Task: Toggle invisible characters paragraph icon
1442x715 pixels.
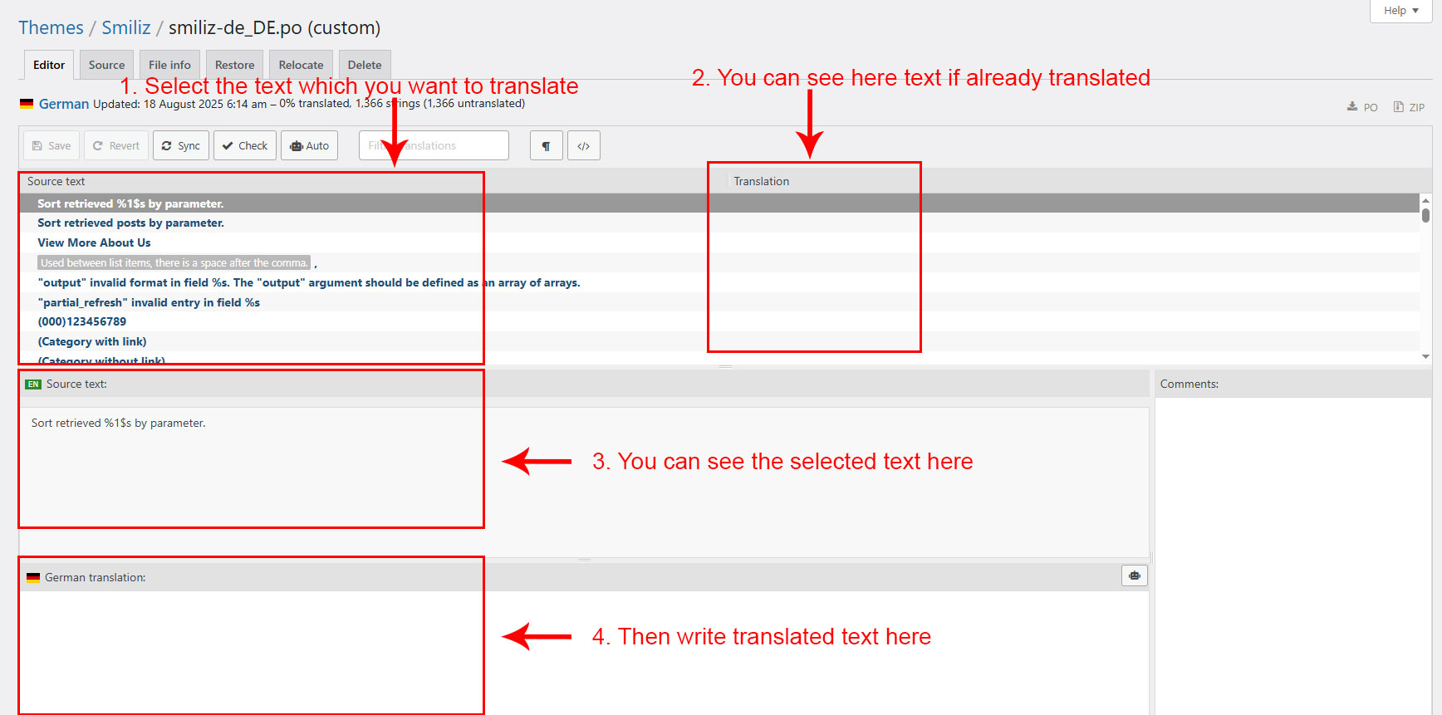Action: pos(546,145)
